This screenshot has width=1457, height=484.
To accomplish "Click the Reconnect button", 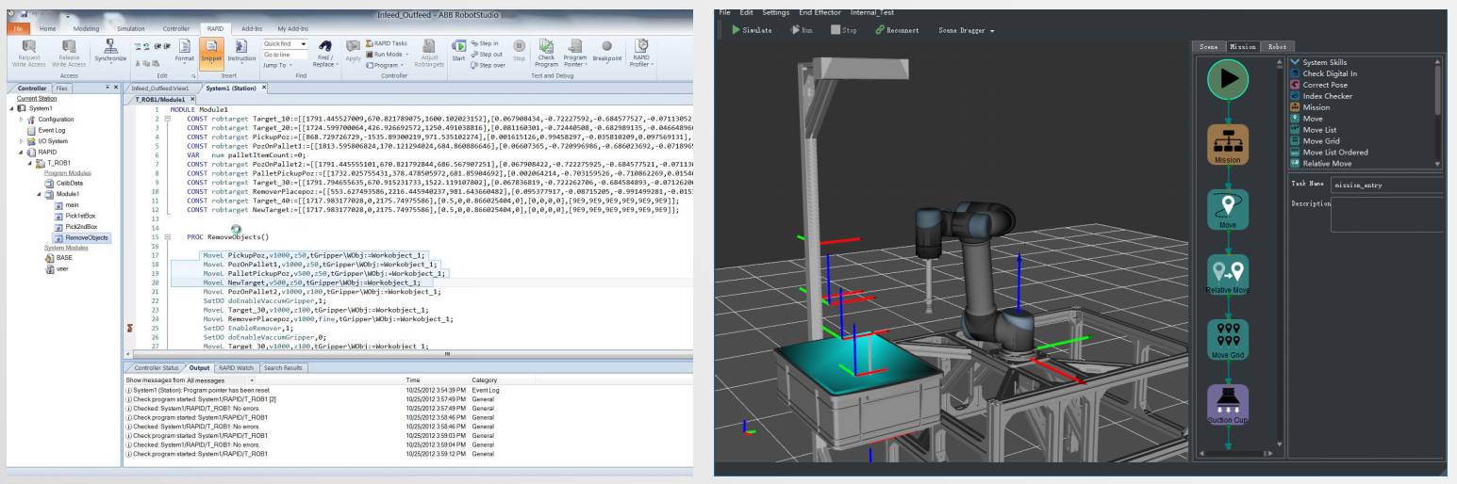I will coord(896,30).
